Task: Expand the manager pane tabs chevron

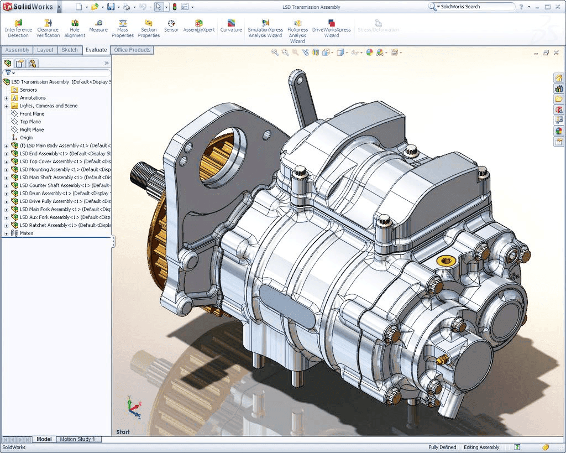Action: tap(107, 63)
